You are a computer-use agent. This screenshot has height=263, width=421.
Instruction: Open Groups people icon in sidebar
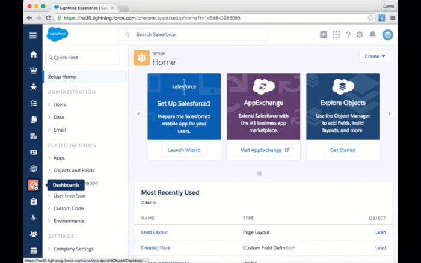click(x=34, y=234)
